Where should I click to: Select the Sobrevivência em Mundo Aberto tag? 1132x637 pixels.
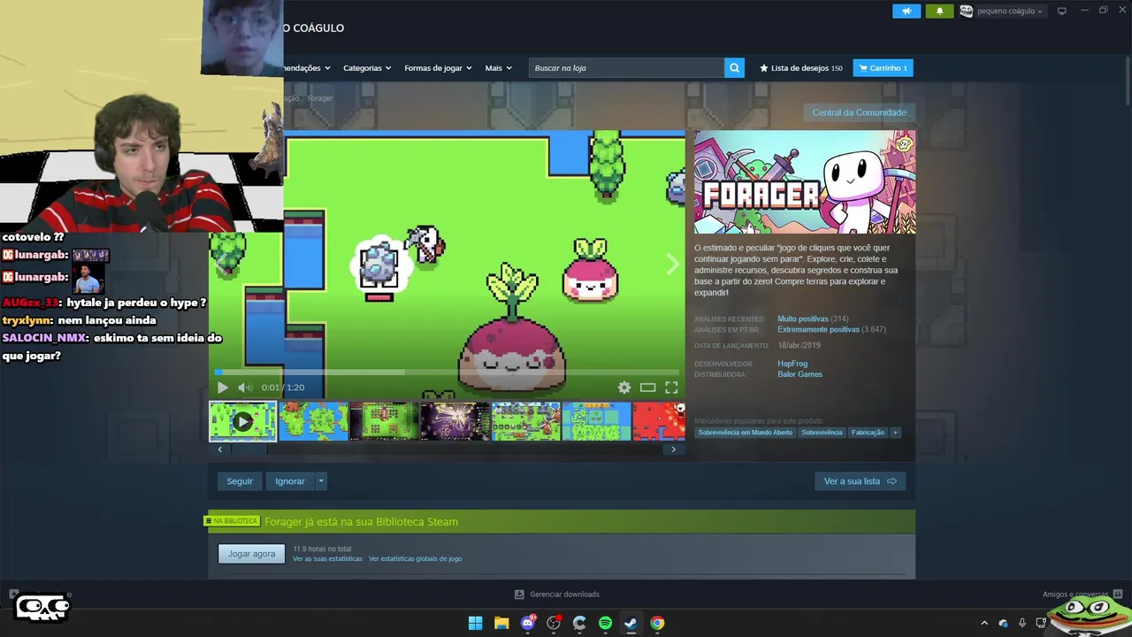coord(746,433)
